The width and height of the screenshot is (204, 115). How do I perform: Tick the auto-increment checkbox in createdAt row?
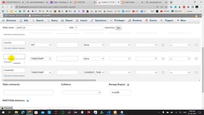coord(196,73)
